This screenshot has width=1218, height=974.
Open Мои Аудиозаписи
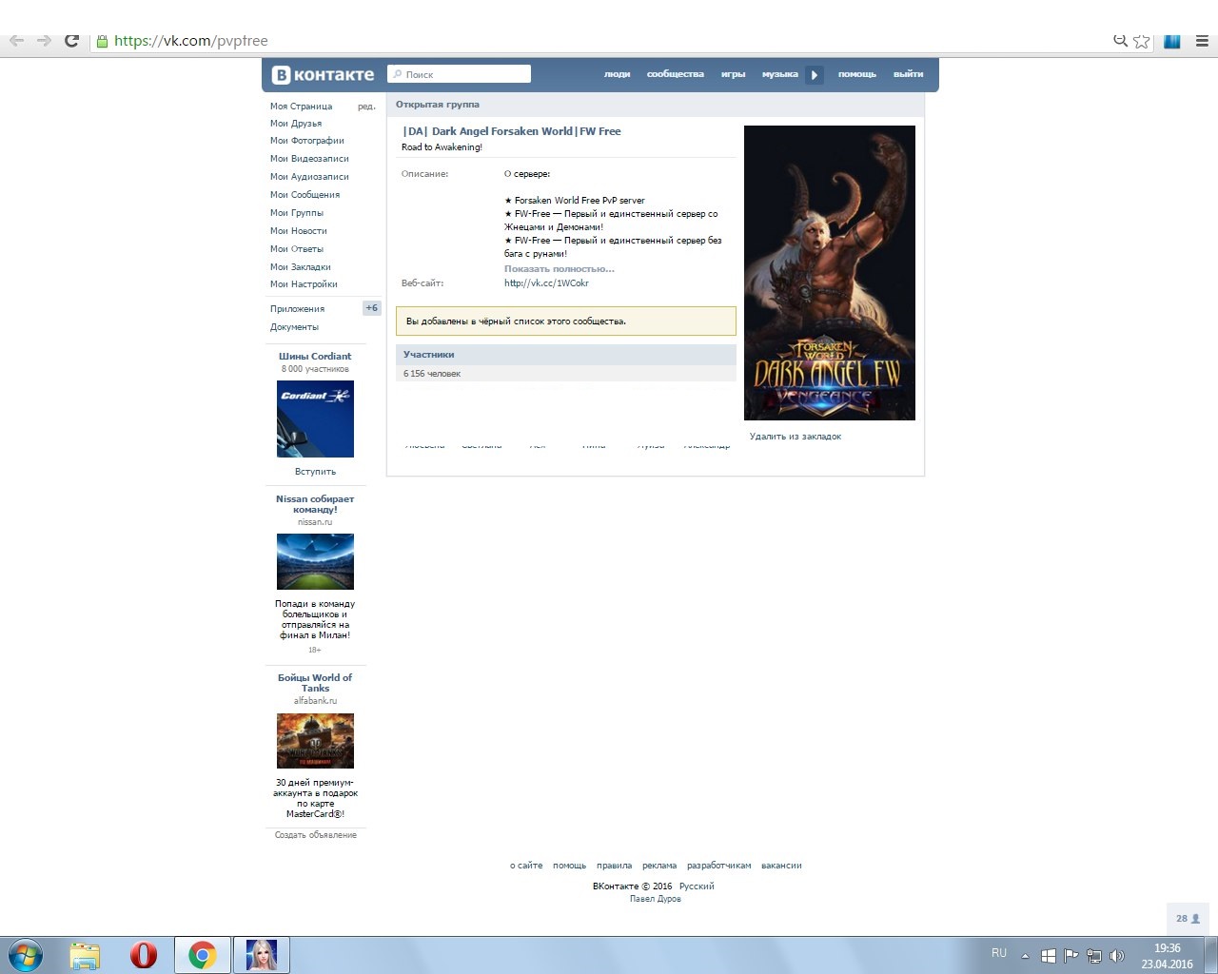pyautogui.click(x=309, y=177)
